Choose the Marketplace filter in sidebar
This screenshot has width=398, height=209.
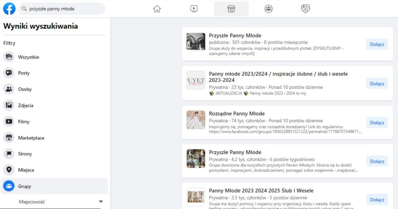tap(31, 138)
